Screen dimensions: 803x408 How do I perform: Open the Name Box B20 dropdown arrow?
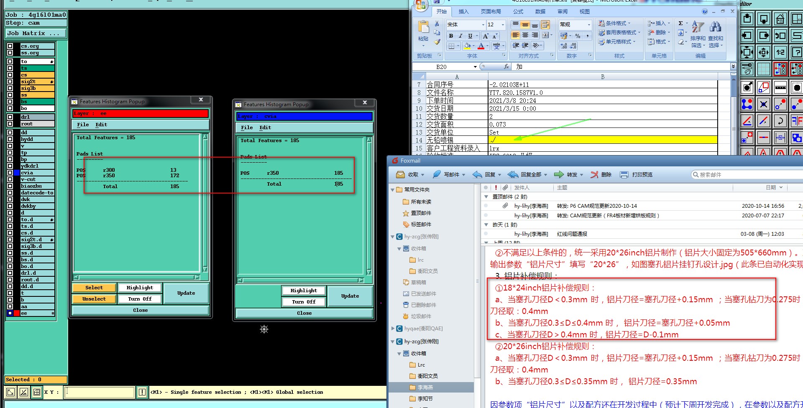point(475,67)
